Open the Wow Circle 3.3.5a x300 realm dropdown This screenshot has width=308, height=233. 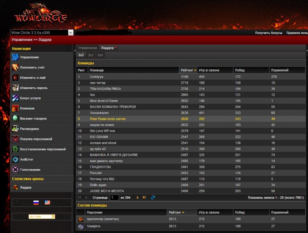coord(70,33)
